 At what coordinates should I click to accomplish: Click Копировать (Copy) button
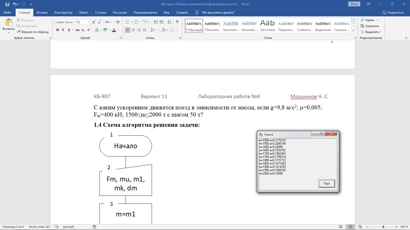tap(27, 26)
